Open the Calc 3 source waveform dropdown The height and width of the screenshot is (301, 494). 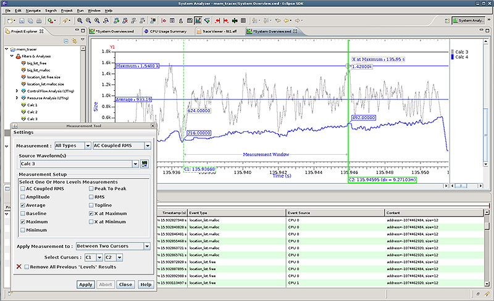pos(135,163)
